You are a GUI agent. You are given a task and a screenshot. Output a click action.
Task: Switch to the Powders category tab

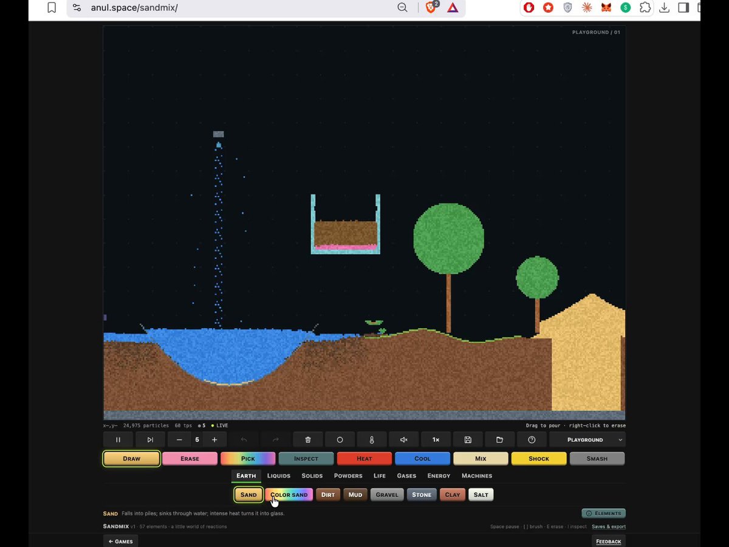pyautogui.click(x=348, y=476)
